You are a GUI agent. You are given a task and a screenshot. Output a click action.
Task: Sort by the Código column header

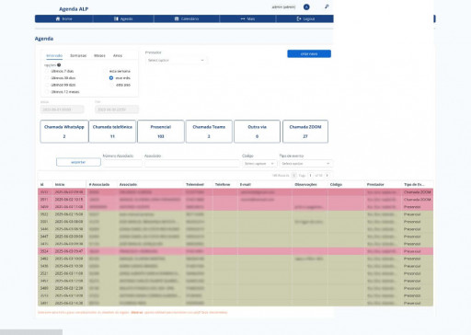click(x=336, y=185)
